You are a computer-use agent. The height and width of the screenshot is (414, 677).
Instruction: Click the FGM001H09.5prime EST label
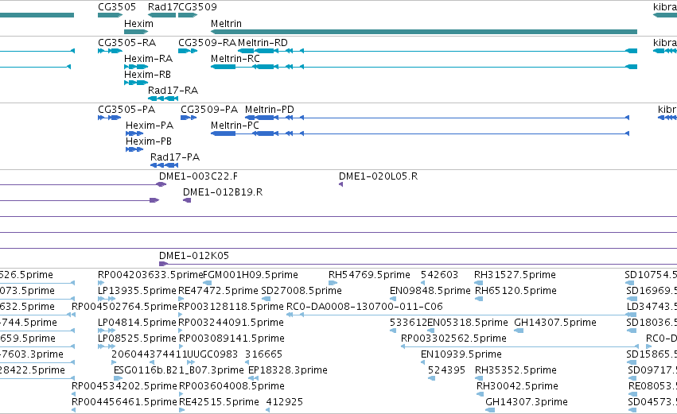pyautogui.click(x=251, y=275)
